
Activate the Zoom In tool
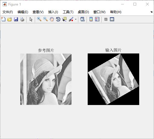click(39, 19)
